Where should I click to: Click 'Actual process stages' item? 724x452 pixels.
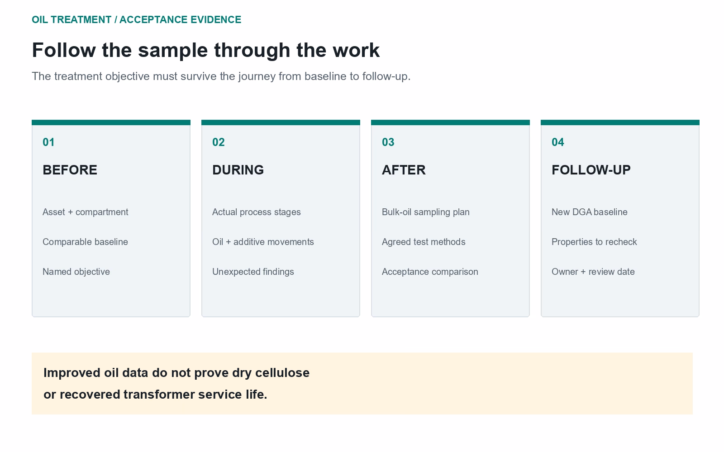[x=256, y=212]
